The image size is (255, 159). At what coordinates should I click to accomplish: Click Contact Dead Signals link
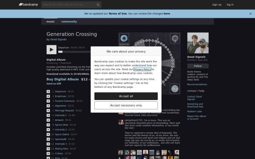[195, 98]
